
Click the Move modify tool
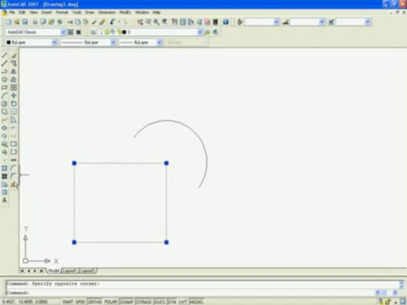[14, 95]
